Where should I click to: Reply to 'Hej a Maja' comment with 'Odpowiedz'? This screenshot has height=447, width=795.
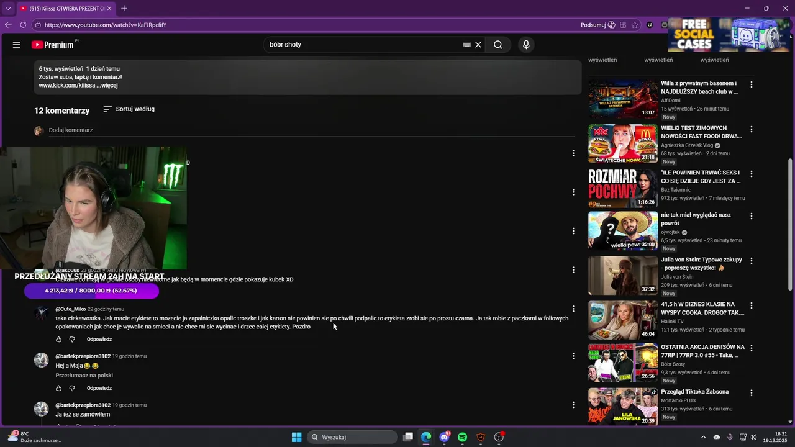(x=99, y=388)
